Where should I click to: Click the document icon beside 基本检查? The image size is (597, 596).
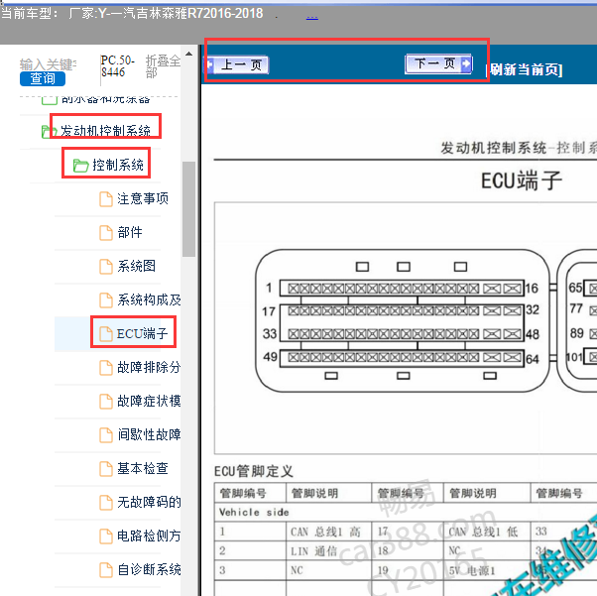point(106,469)
